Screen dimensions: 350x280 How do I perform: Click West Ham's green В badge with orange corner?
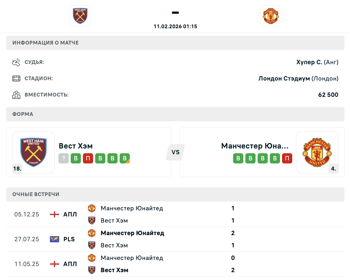point(125,158)
